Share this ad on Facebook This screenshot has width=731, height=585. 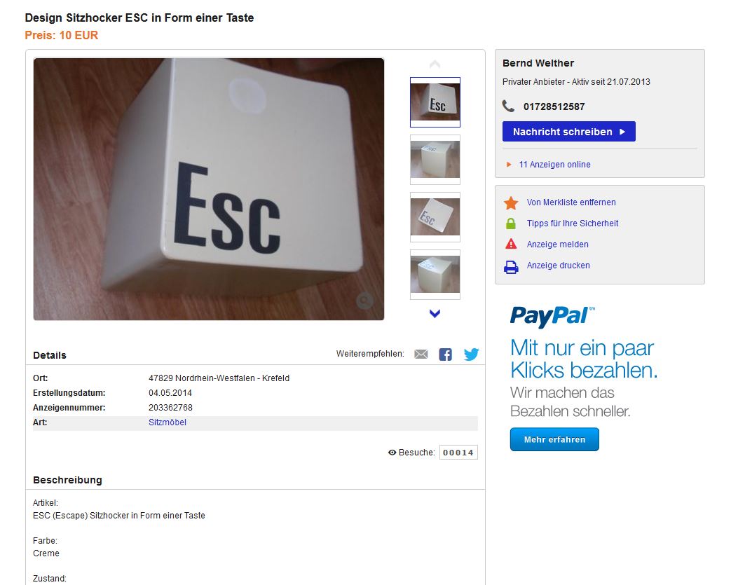(445, 355)
